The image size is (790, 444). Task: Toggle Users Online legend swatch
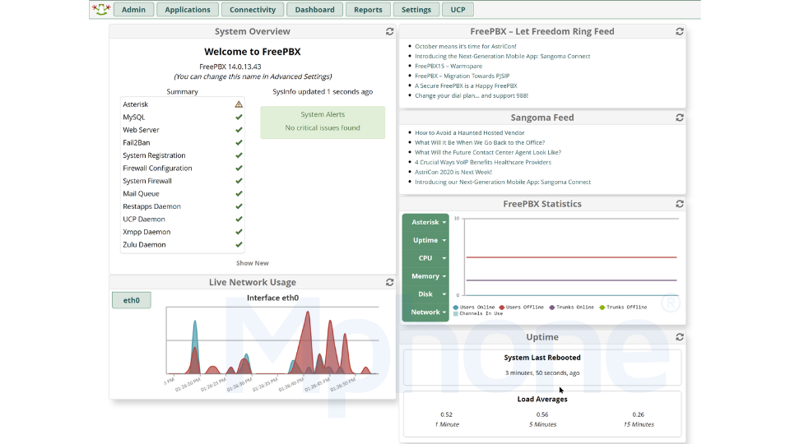click(456, 307)
